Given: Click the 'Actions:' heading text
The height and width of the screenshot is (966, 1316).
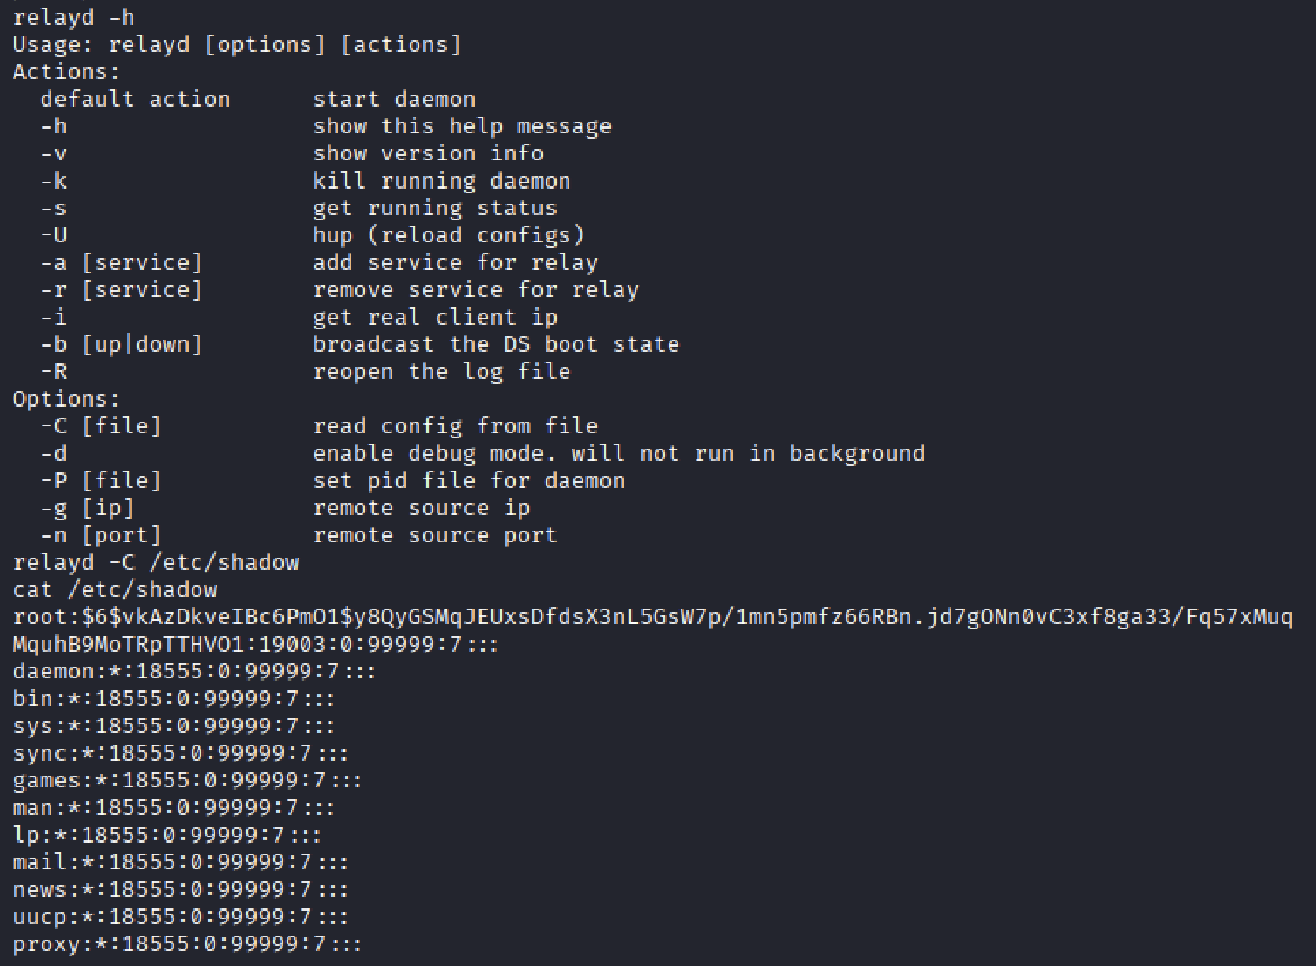Looking at the screenshot, I should point(66,72).
